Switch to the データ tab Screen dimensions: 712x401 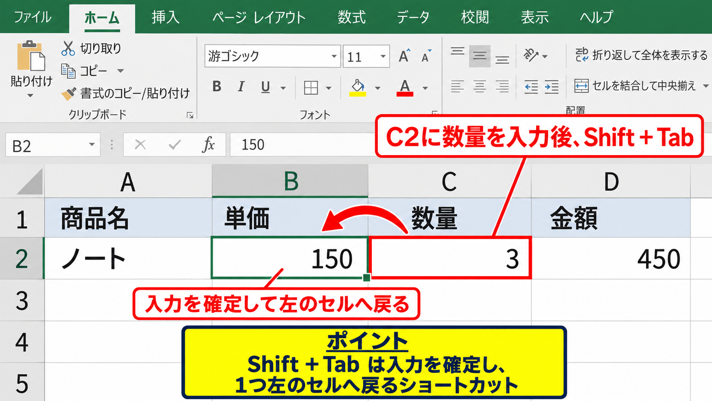point(413,17)
